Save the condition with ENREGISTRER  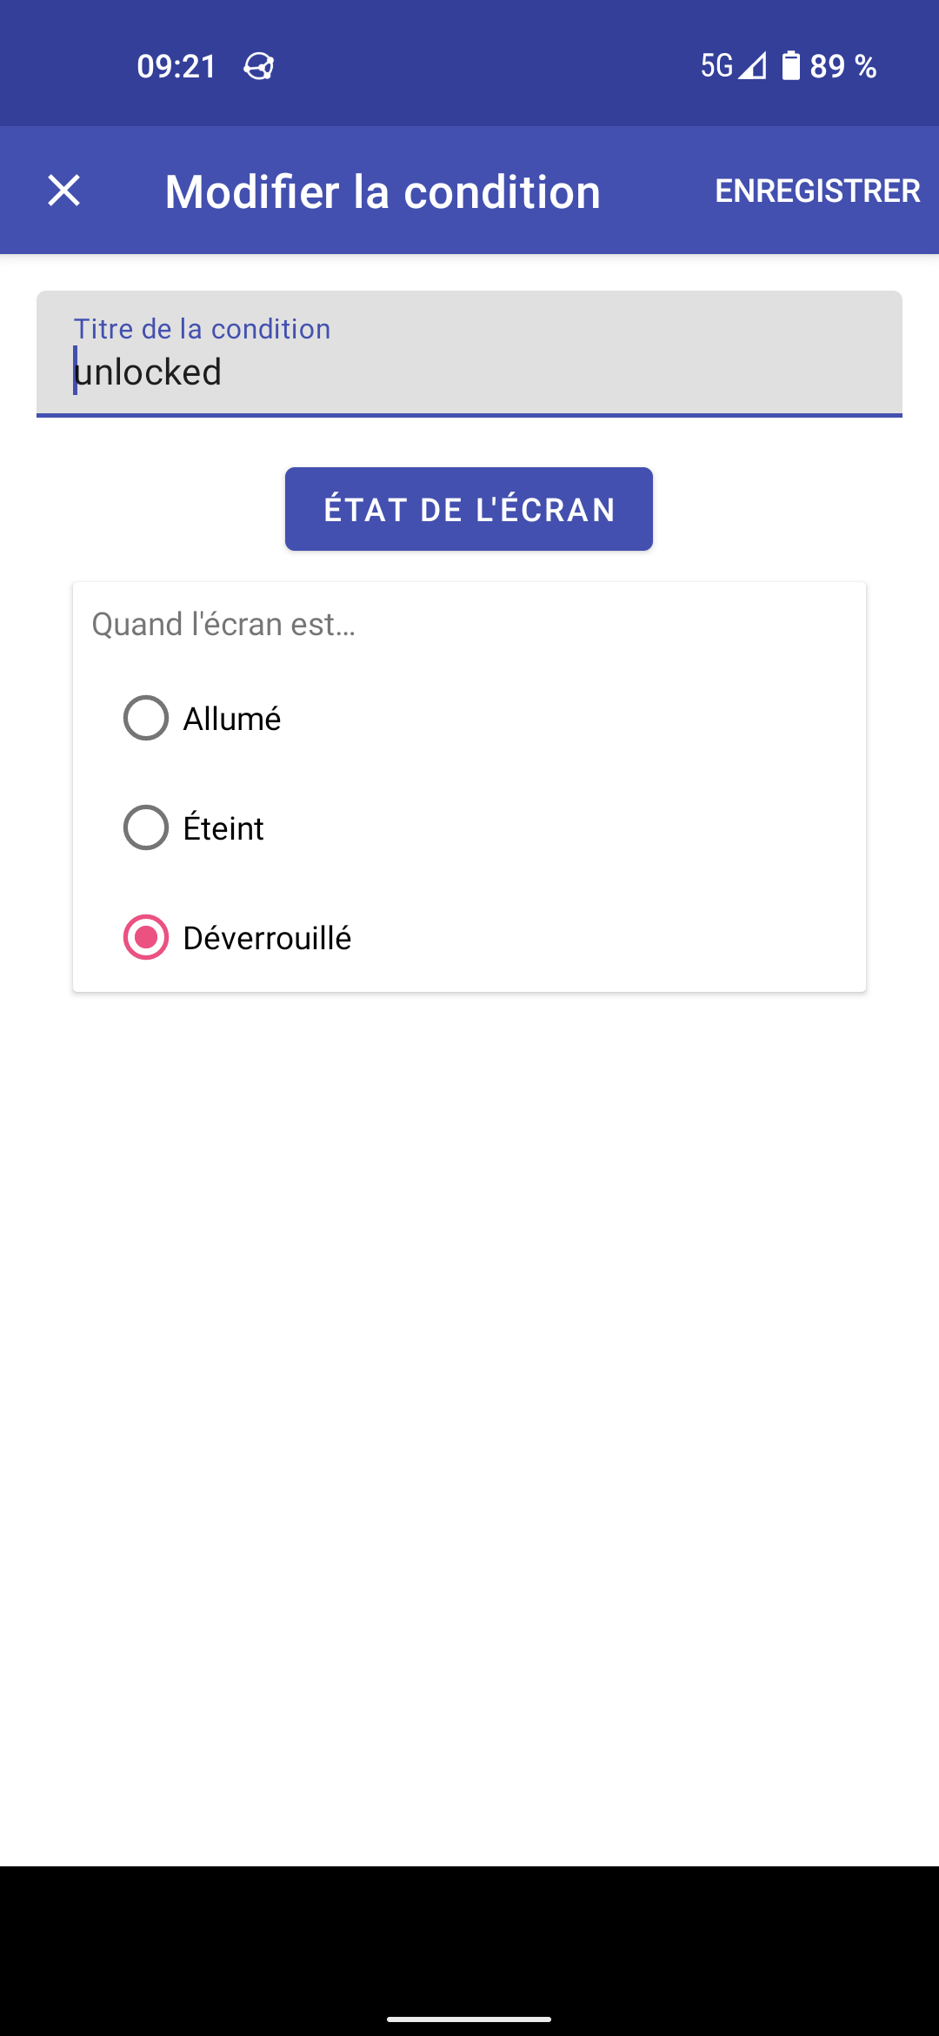point(816,191)
